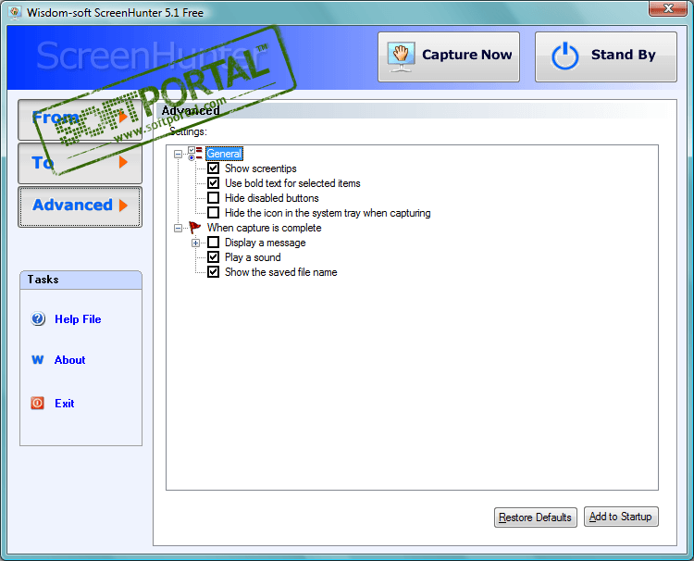This screenshot has width=694, height=561.
Task: Click the red Exit icon
Action: pos(38,403)
